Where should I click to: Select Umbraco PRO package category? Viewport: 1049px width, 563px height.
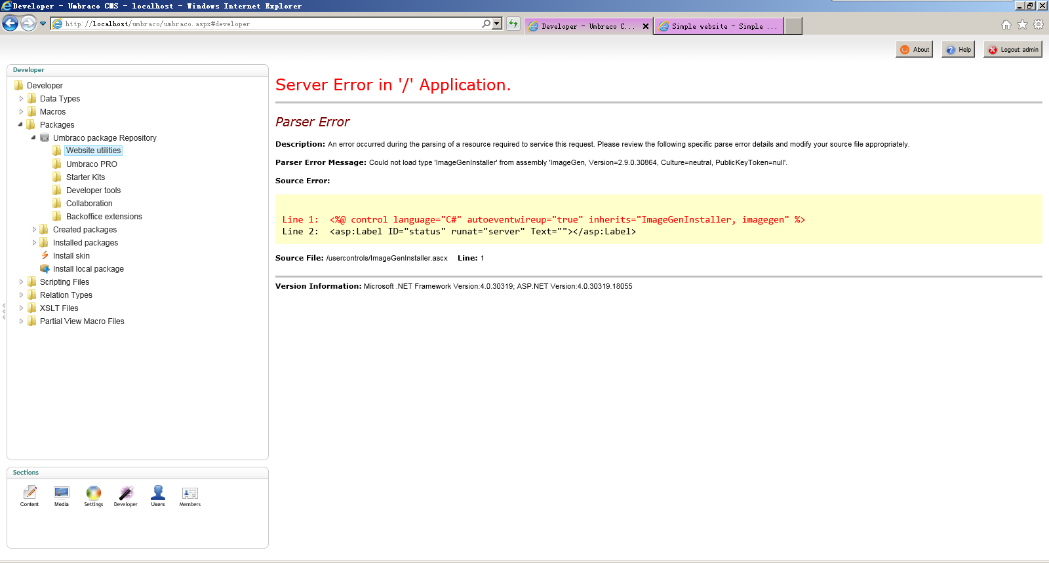(91, 164)
